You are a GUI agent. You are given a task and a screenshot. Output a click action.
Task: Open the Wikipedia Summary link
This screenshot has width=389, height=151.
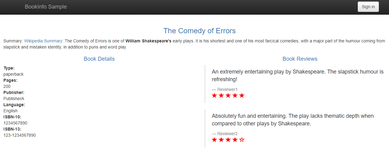point(43,41)
